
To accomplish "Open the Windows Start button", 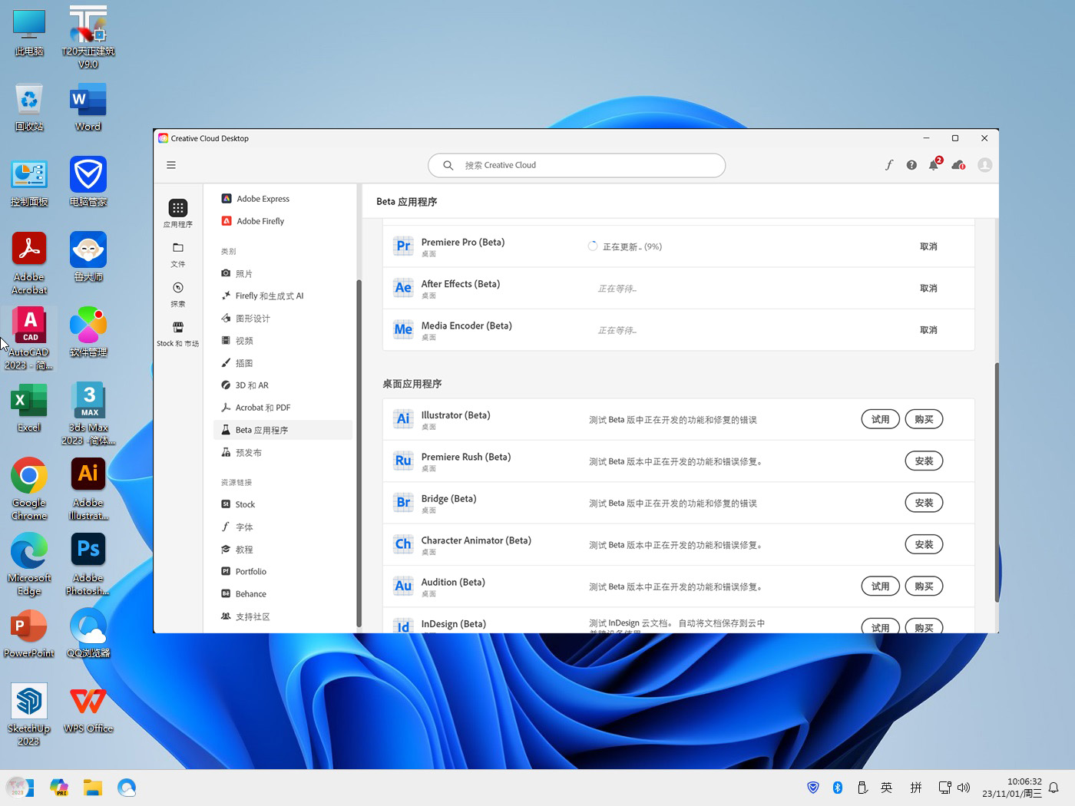I will (19, 788).
